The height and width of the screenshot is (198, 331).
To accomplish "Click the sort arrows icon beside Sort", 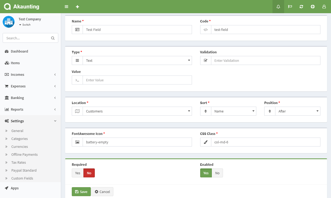I will pos(206,111).
